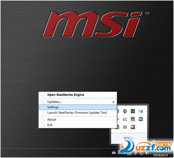Click the 自定义... customize link
174x158 pixels.
tap(129, 138)
